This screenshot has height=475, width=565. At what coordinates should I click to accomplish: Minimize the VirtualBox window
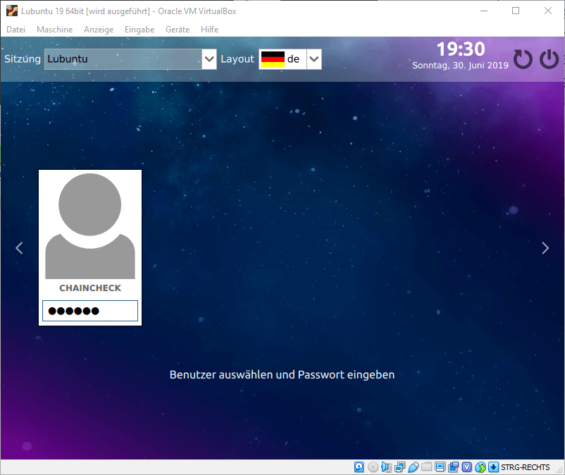[484, 11]
